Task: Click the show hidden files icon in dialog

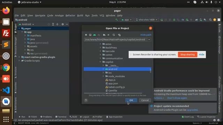Action: pyautogui.click(x=119, y=35)
